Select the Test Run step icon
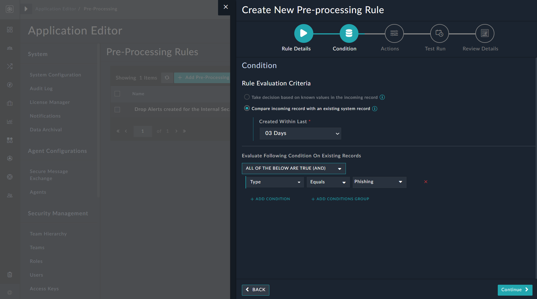 point(439,33)
